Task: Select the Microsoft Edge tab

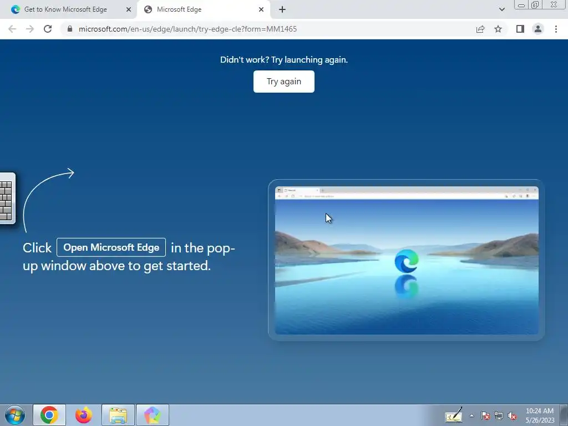Action: pyautogui.click(x=203, y=9)
